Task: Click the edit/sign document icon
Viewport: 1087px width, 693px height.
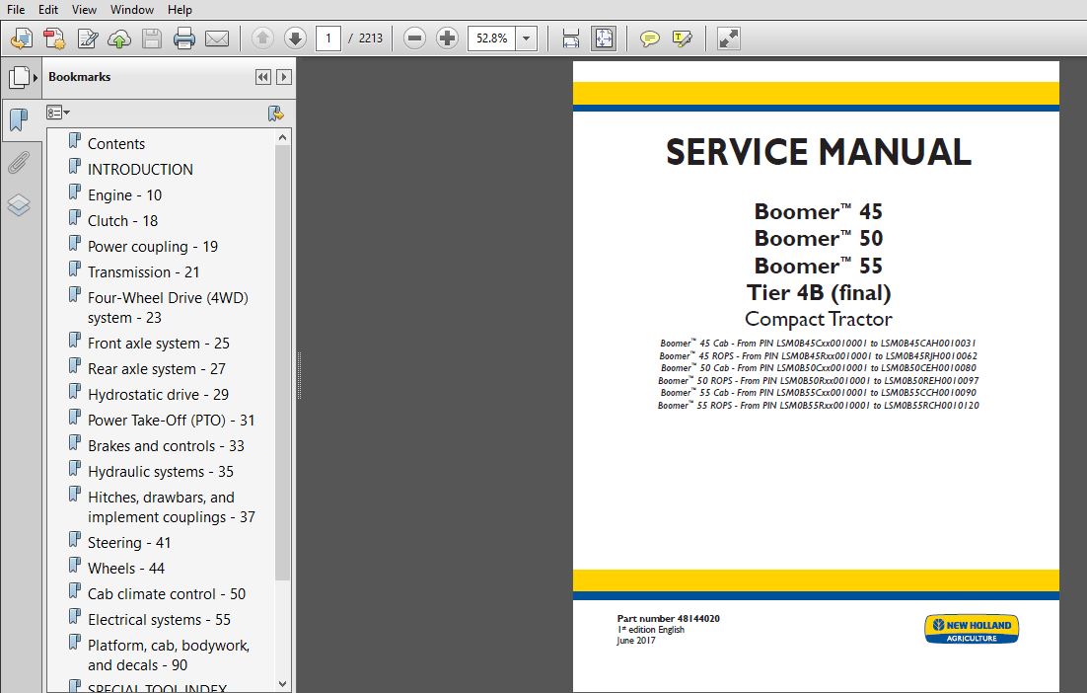Action: [x=88, y=38]
